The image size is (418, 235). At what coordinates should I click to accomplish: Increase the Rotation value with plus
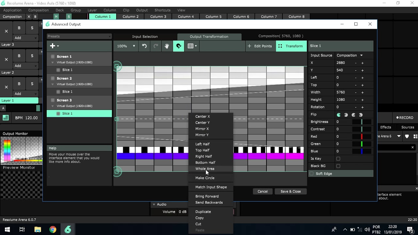(362, 107)
